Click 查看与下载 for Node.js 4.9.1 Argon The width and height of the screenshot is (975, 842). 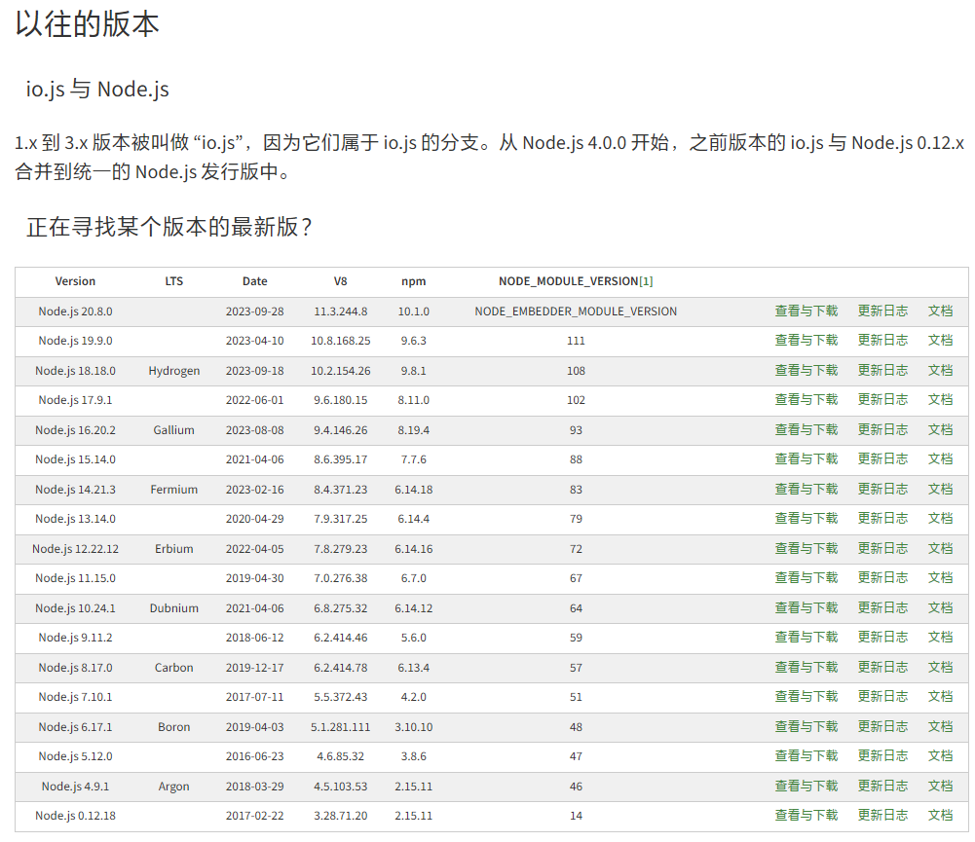[806, 786]
